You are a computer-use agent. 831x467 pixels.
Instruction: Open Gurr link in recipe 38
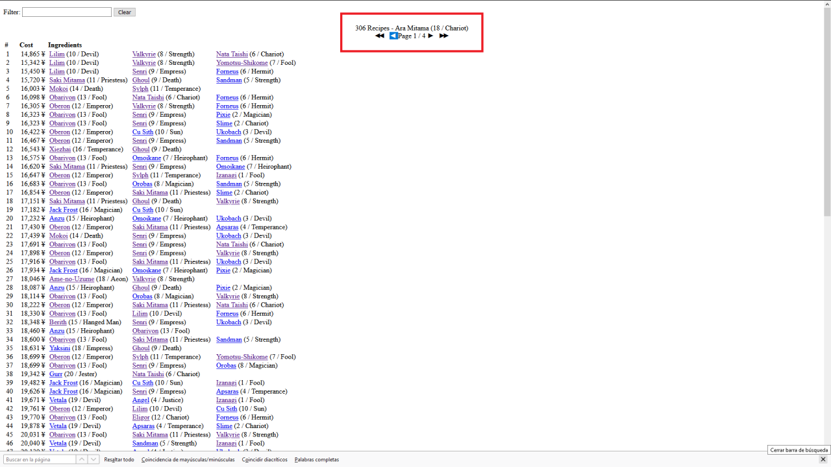56,374
